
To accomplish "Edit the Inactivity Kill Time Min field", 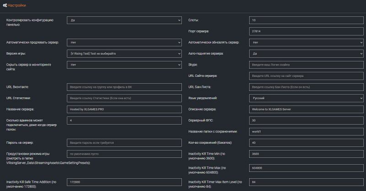I will tap(307, 154).
